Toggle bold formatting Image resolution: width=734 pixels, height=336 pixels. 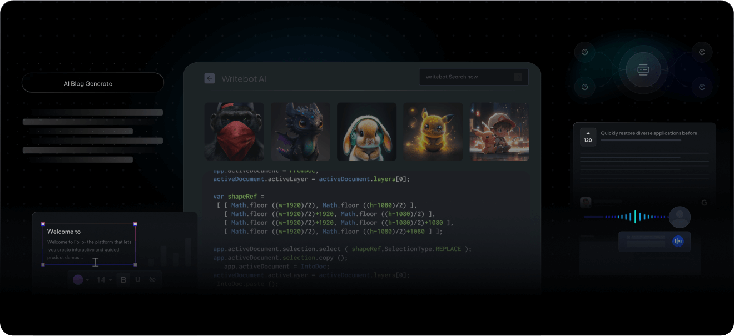point(123,280)
